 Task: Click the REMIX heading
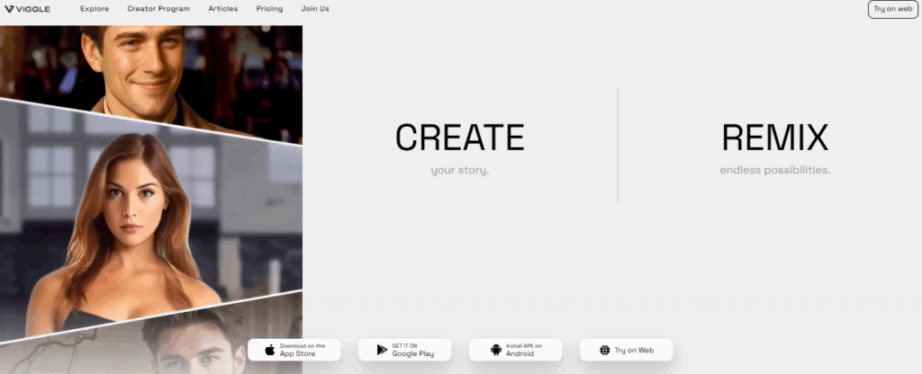(775, 138)
